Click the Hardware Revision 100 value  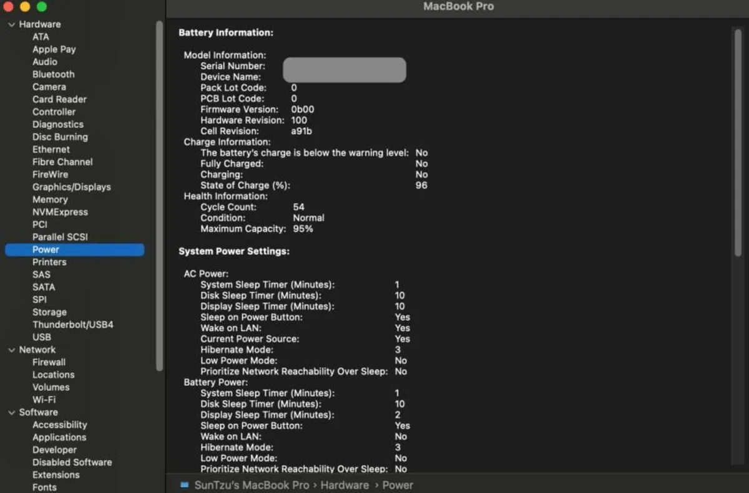click(x=299, y=120)
